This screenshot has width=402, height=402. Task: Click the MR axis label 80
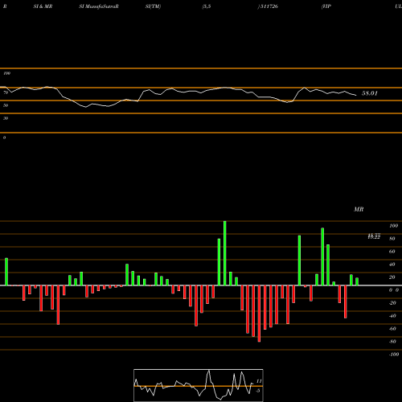click(x=392, y=239)
